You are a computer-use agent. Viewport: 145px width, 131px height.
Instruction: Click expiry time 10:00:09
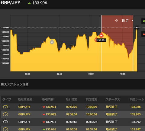[x=92, y=107]
